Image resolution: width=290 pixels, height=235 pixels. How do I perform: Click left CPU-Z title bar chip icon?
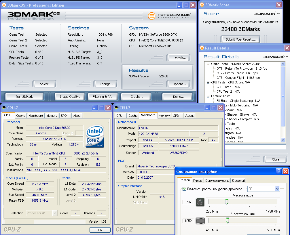click(x=4, y=108)
